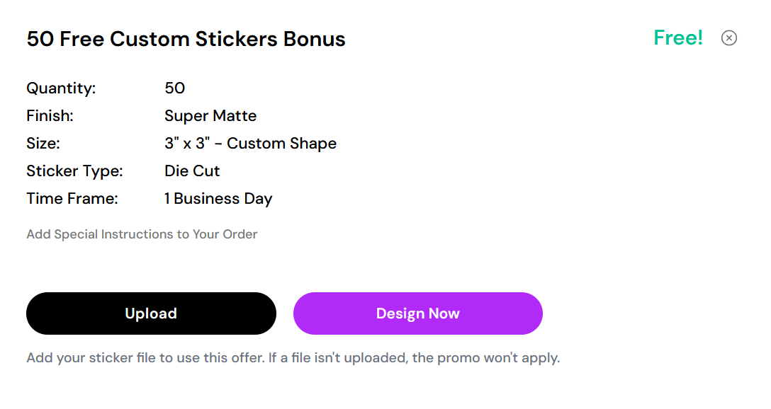Click the 3" x 3" dimension text
The height and width of the screenshot is (409, 771).
[x=186, y=144]
